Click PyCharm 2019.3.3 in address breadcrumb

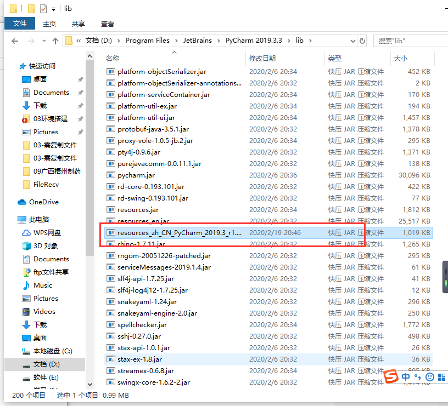[254, 41]
